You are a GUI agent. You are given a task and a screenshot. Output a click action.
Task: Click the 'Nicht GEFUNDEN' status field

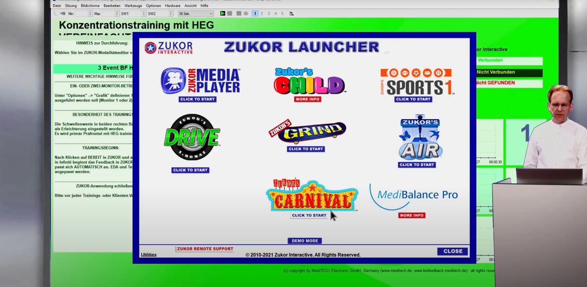coord(510,83)
